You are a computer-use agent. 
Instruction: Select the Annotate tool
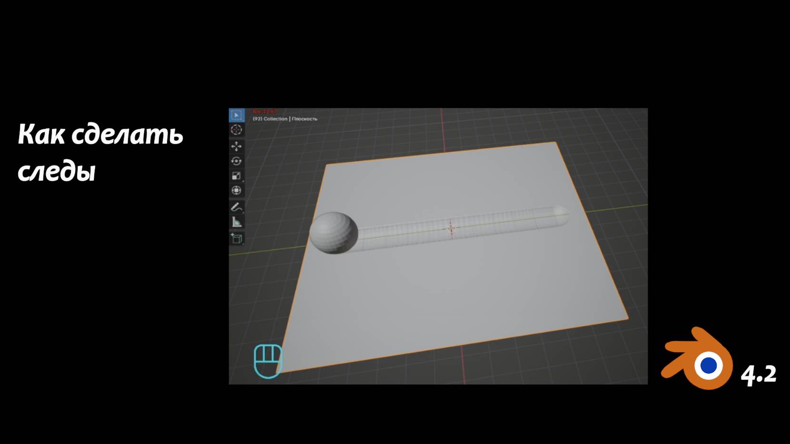(237, 208)
